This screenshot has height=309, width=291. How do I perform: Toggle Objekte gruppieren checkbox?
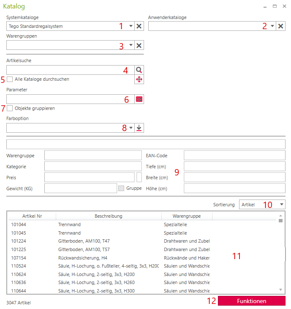pyautogui.click(x=10, y=108)
